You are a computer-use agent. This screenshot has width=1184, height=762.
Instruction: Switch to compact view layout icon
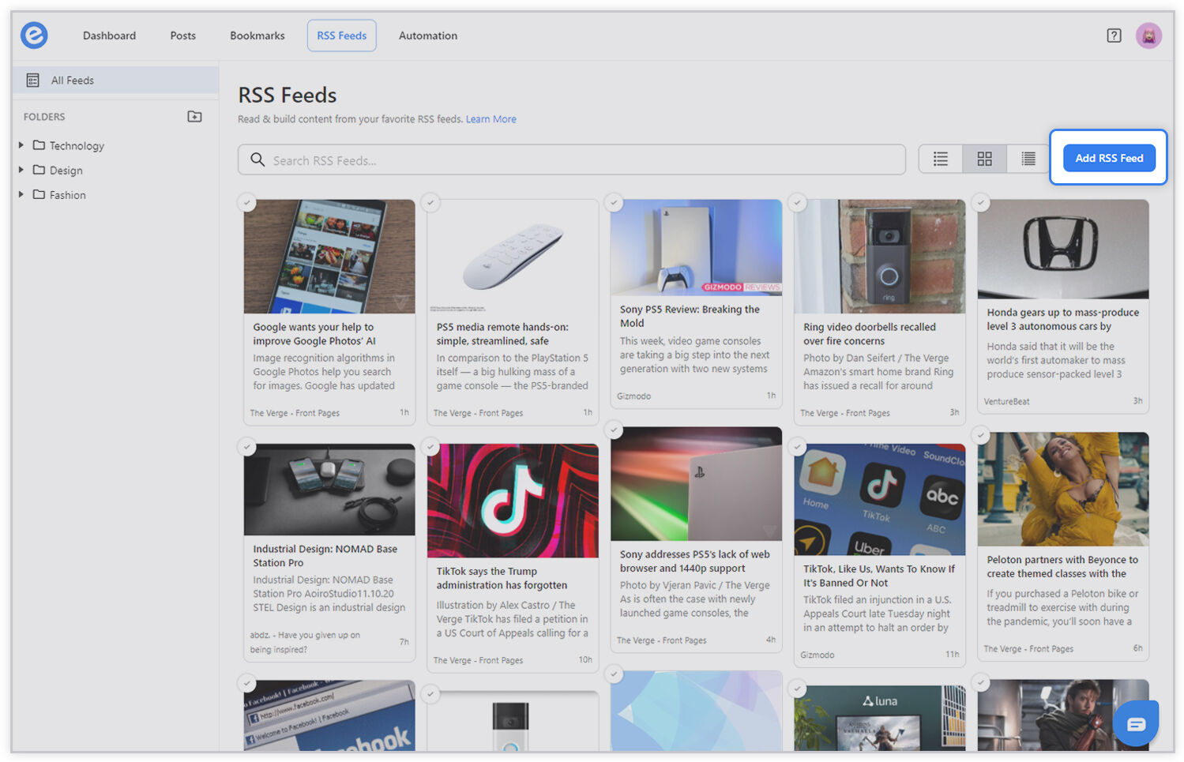pyautogui.click(x=1028, y=160)
